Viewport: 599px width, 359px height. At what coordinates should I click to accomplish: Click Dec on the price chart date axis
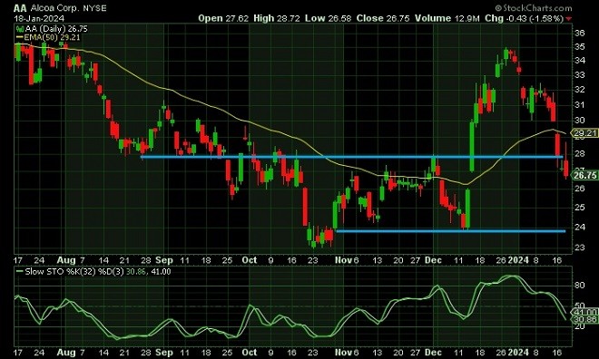click(x=433, y=260)
